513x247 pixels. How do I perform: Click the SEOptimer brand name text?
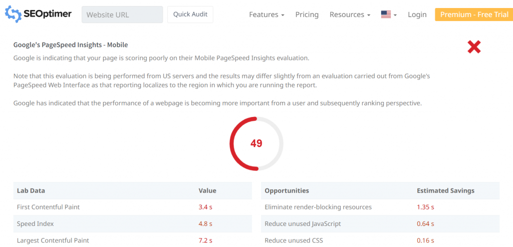point(48,14)
